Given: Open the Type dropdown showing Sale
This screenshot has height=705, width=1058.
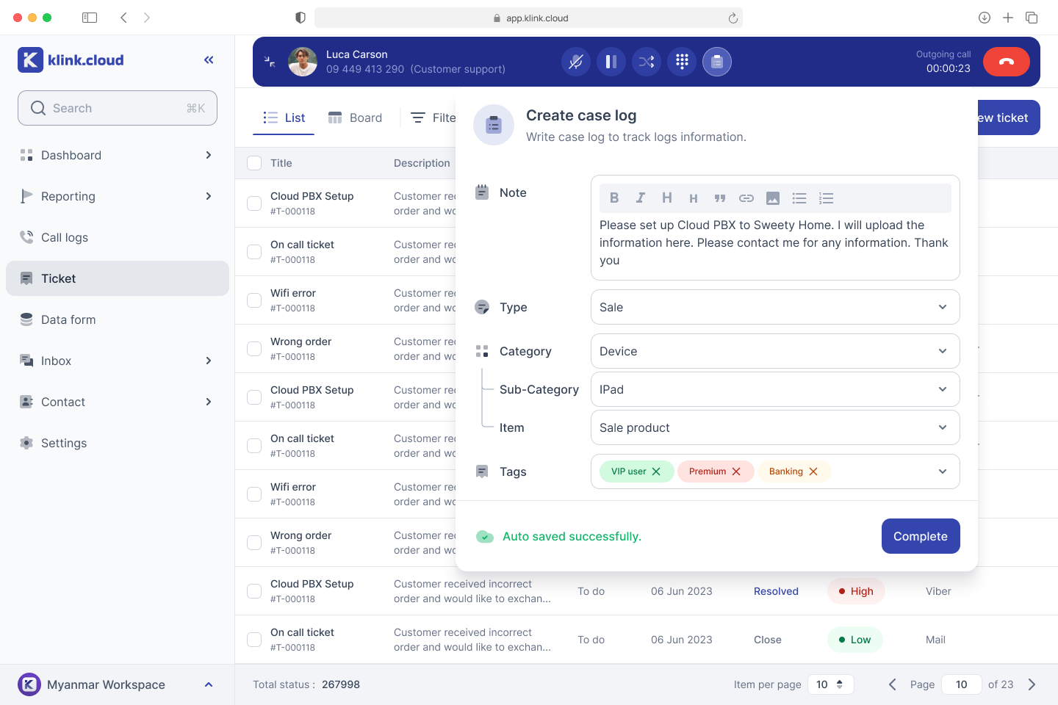Looking at the screenshot, I should [775, 307].
